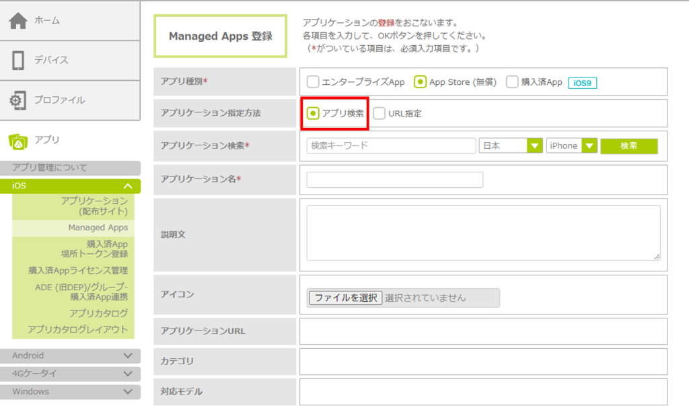689x406 pixels.
Task: Select the アプリ検索 radio button
Action: coord(313,113)
